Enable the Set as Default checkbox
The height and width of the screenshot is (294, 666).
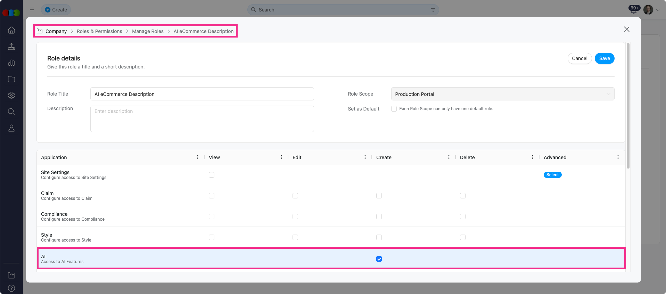pyautogui.click(x=394, y=109)
